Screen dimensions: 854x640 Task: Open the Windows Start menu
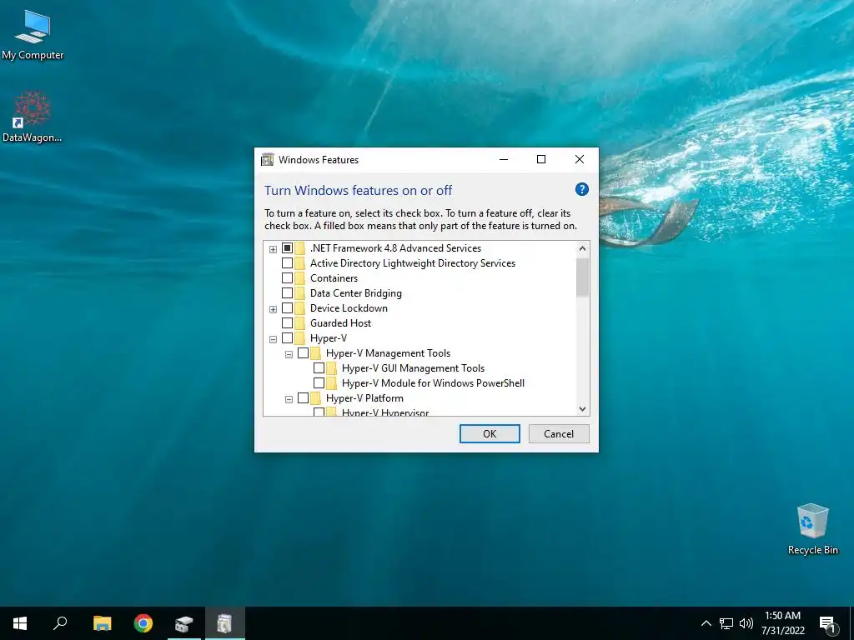[x=20, y=623]
